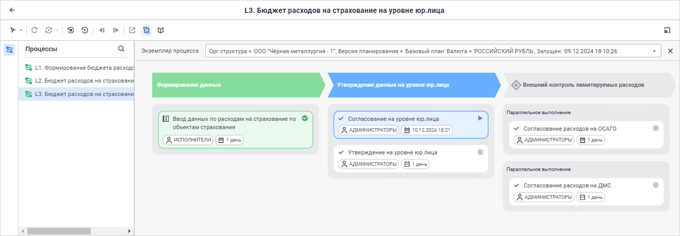Screen dimensions: 680x236
Task: Select the Формирование данных stage header
Action: (237, 85)
